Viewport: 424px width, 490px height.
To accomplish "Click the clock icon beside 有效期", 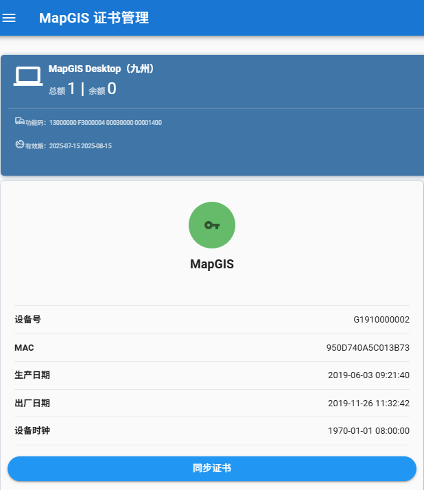I will pyautogui.click(x=20, y=145).
